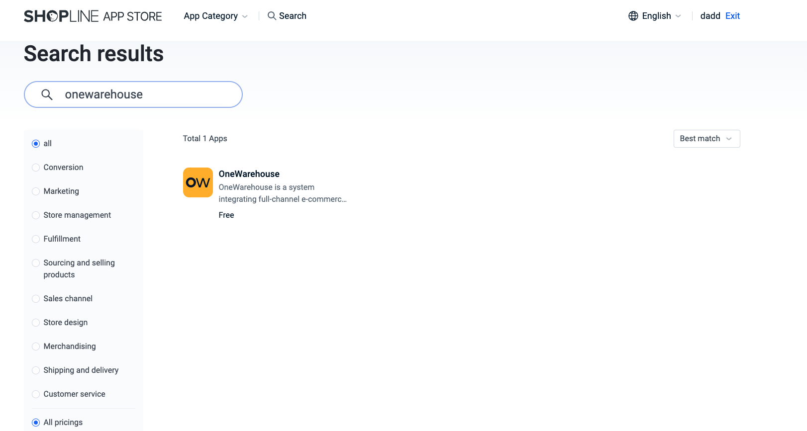Select the Fulfillment category radio
This screenshot has width=807, height=431.
click(x=36, y=239)
